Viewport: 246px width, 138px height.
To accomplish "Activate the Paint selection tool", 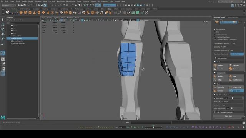I will coord(3,29).
